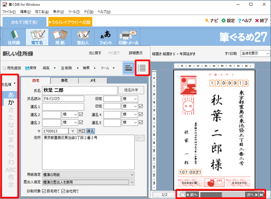The height and width of the screenshot is (199, 271).
Task: Open the 用紙 paper icon
Action: 60,37
